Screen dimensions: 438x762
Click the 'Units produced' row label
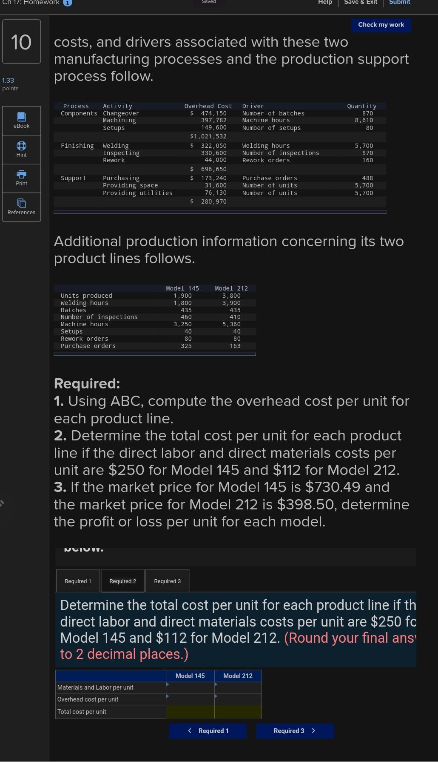(86, 296)
